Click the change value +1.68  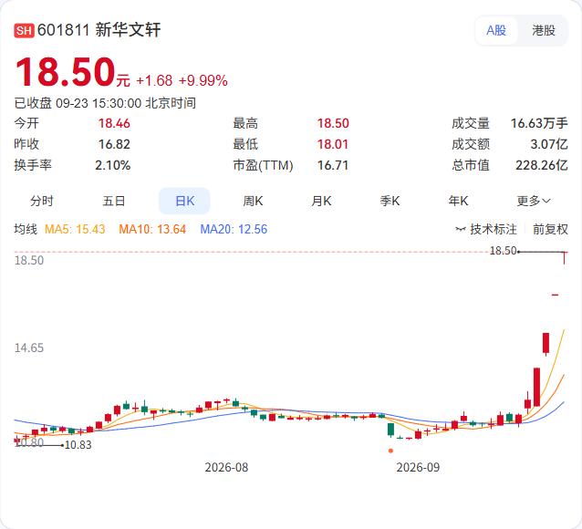tap(154, 80)
